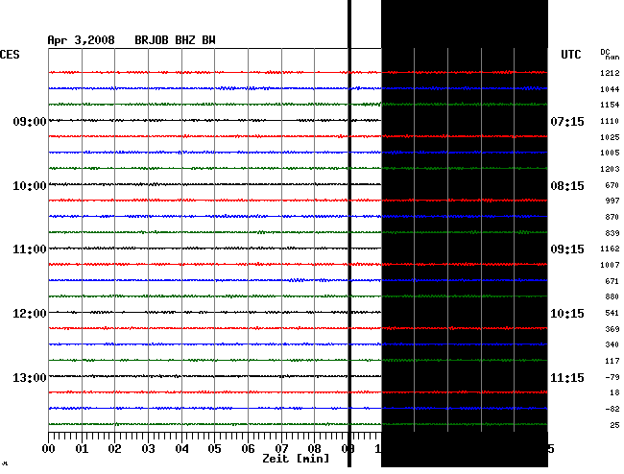Click the minute axis tick label "03"
Image resolution: width=624 pixels, height=474 pixels.
click(x=148, y=449)
